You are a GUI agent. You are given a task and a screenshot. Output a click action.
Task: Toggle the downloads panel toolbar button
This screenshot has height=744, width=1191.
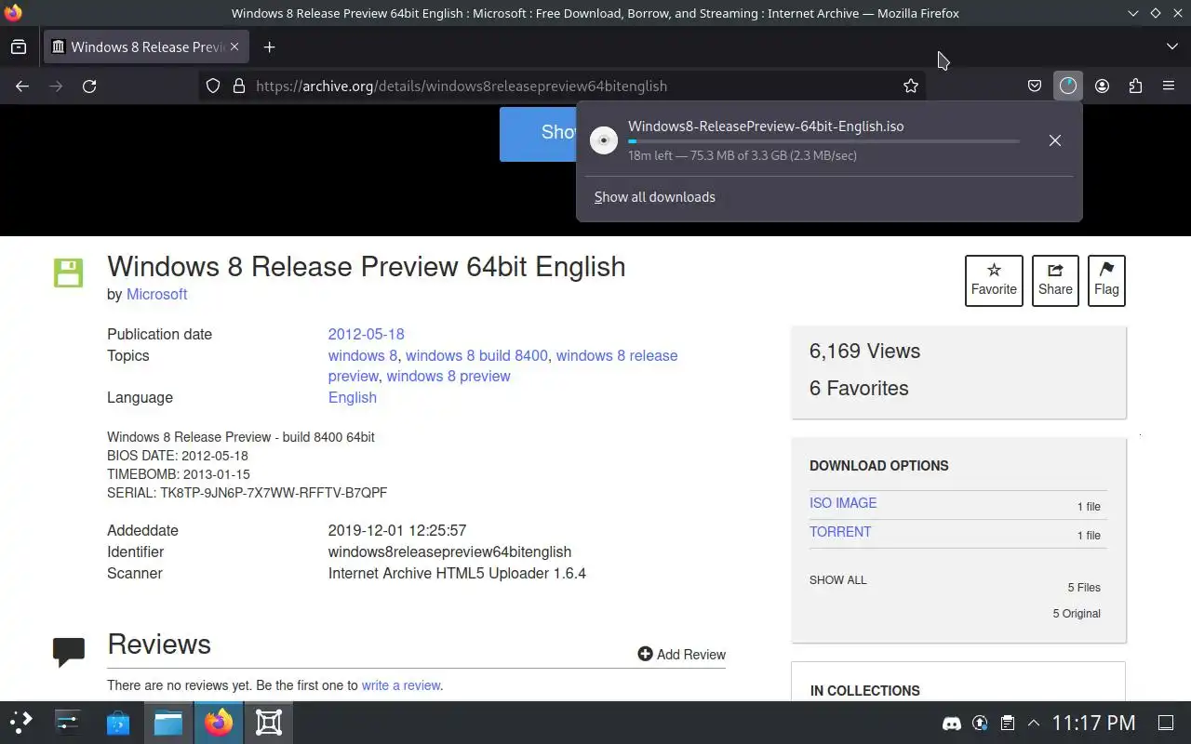tap(1067, 86)
